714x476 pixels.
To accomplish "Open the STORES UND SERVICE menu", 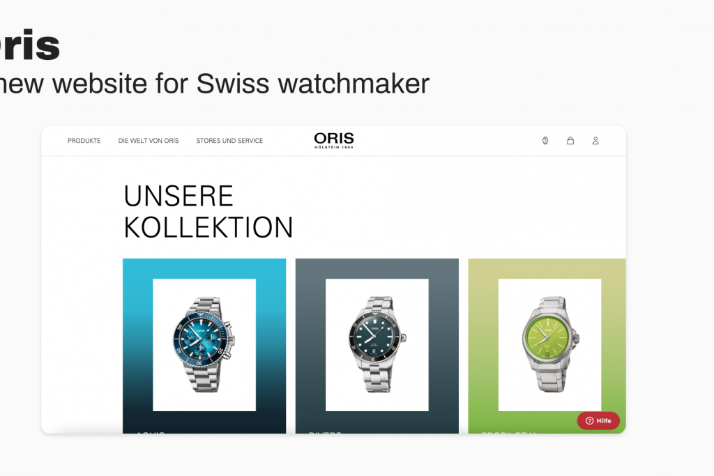I will [229, 141].
